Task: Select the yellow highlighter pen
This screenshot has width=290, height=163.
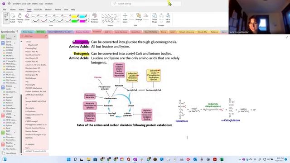Action: (x=75, y=16)
